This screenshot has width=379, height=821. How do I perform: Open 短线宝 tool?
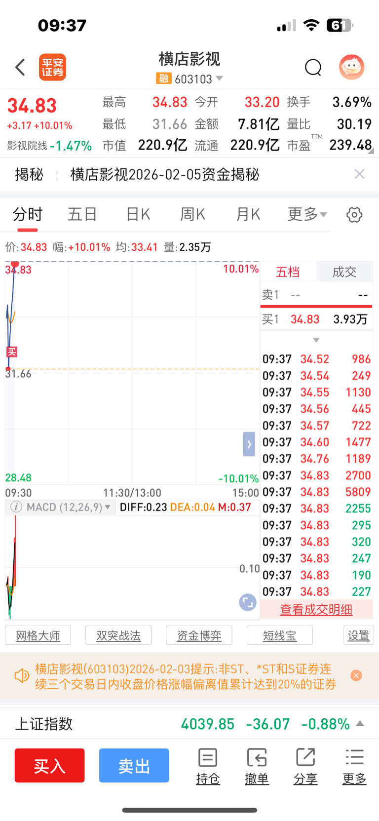tap(280, 635)
